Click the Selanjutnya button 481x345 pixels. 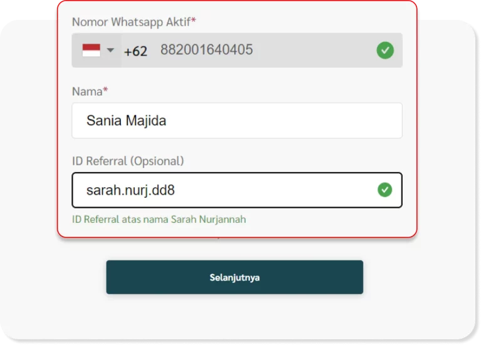[x=235, y=277]
